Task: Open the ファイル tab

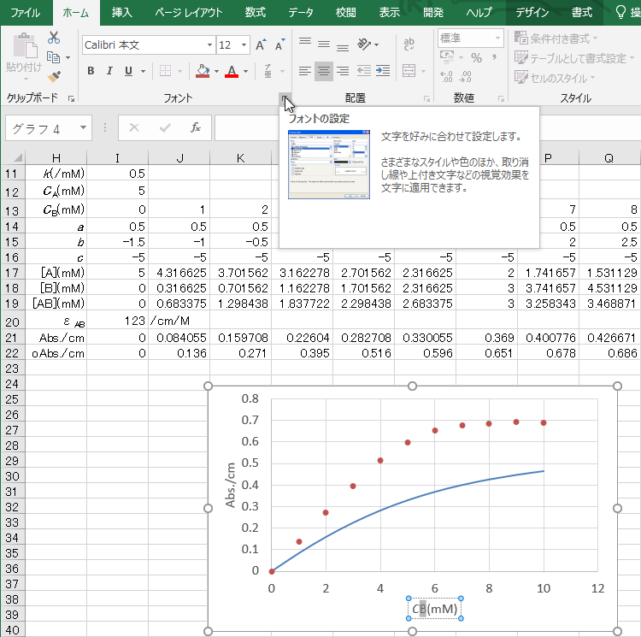Action: tap(26, 12)
